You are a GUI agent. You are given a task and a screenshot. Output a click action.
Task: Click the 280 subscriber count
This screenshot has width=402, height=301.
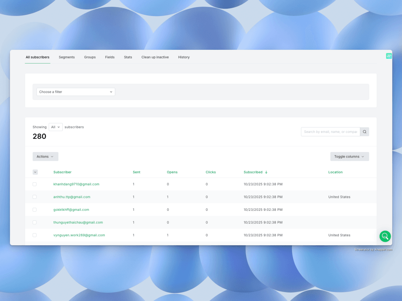(40, 136)
